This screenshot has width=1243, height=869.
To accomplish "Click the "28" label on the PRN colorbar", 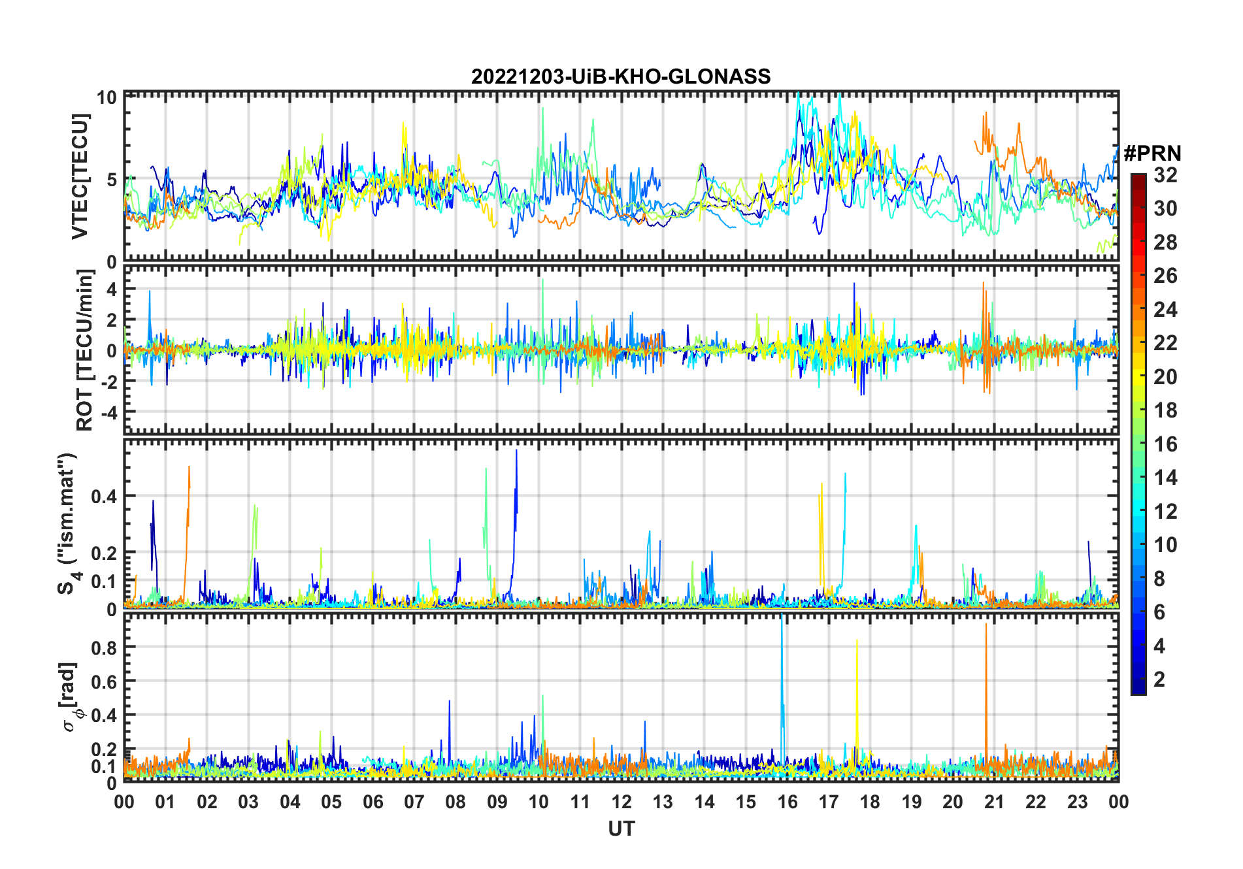I will click(x=1166, y=242).
